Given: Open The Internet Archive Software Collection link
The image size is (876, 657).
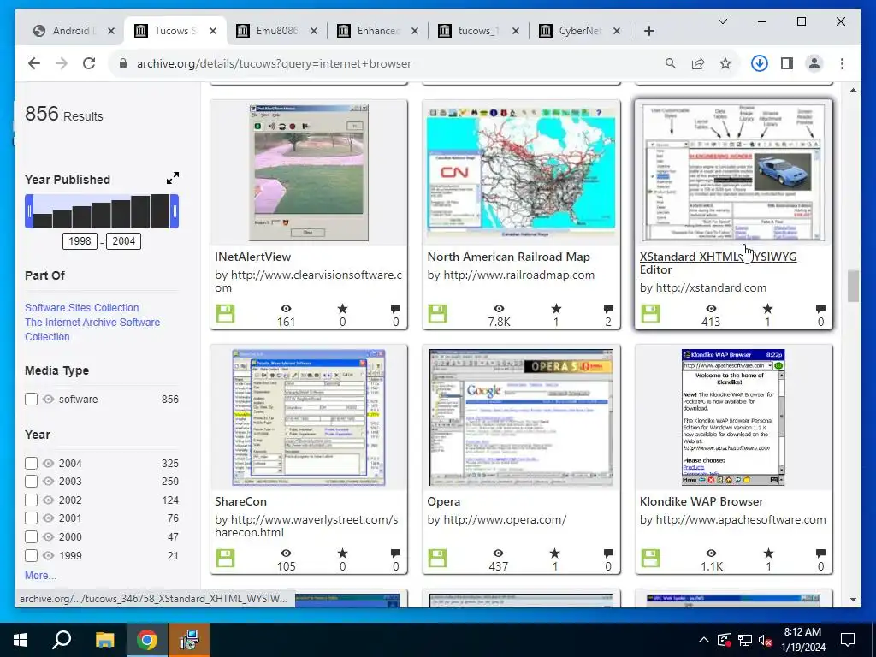Looking at the screenshot, I should pyautogui.click(x=92, y=329).
